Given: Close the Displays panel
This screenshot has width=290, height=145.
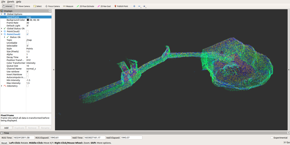Looking at the screenshot, I should tap(50, 11).
